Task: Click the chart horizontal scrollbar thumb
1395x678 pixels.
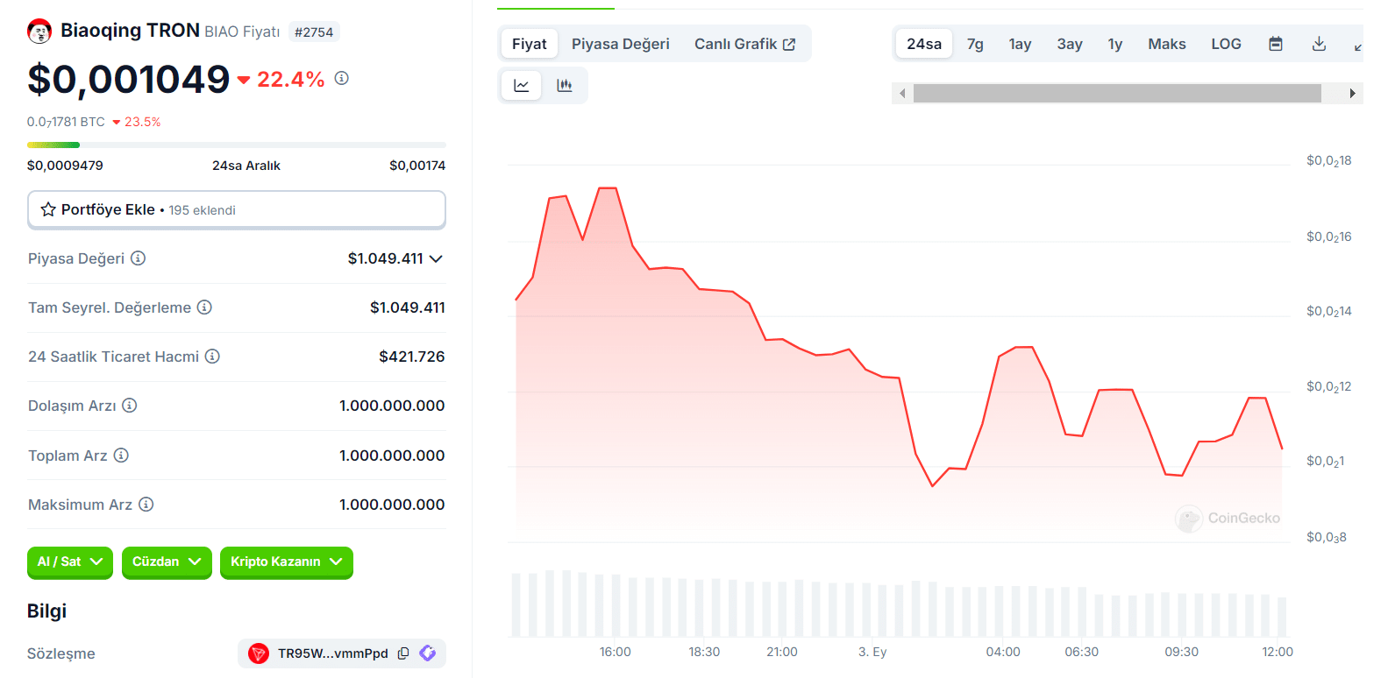Action: tap(1117, 94)
